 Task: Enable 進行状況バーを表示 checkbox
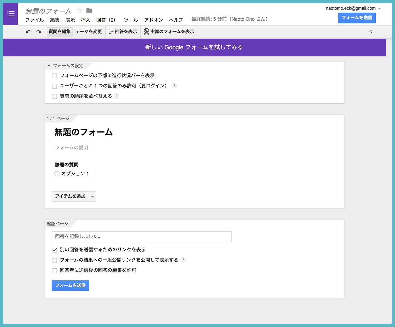tap(55, 76)
